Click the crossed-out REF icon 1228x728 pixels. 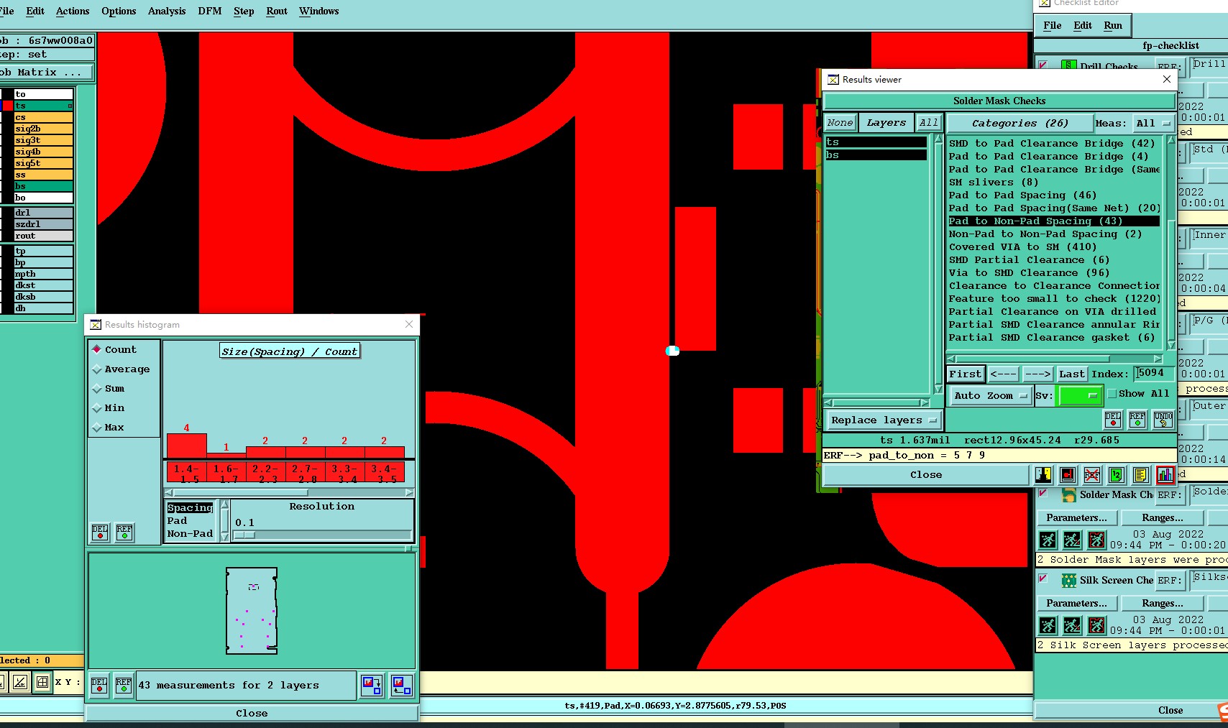(x=1092, y=475)
